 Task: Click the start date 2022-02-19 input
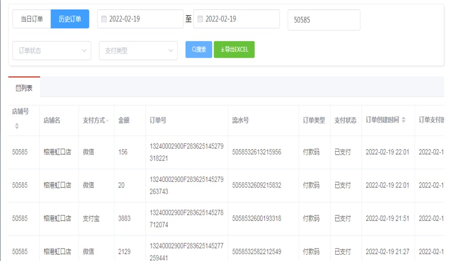point(142,19)
